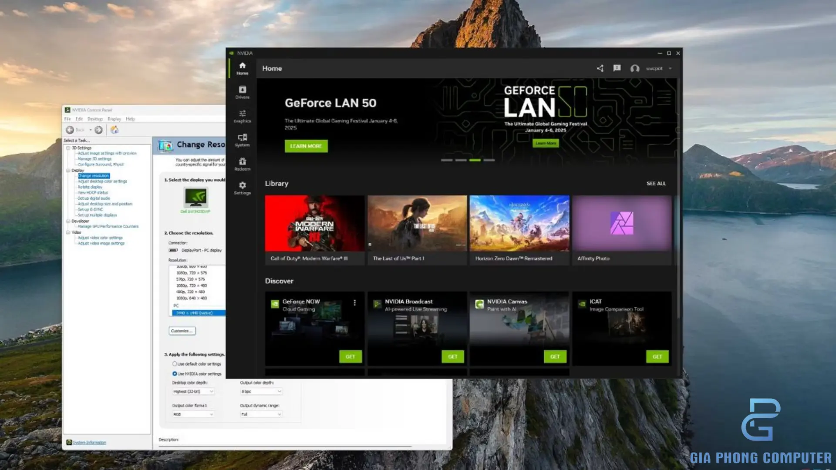Expand the account username dropdown
836x470 pixels.
[x=670, y=69]
